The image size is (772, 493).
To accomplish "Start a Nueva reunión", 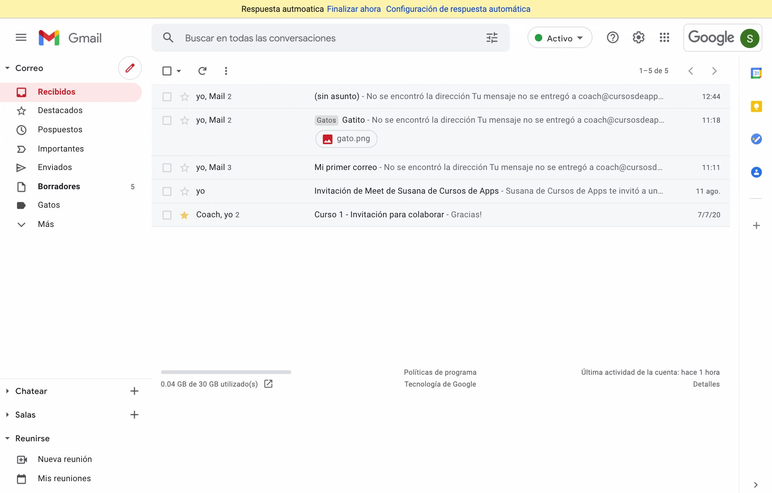I will [x=65, y=459].
